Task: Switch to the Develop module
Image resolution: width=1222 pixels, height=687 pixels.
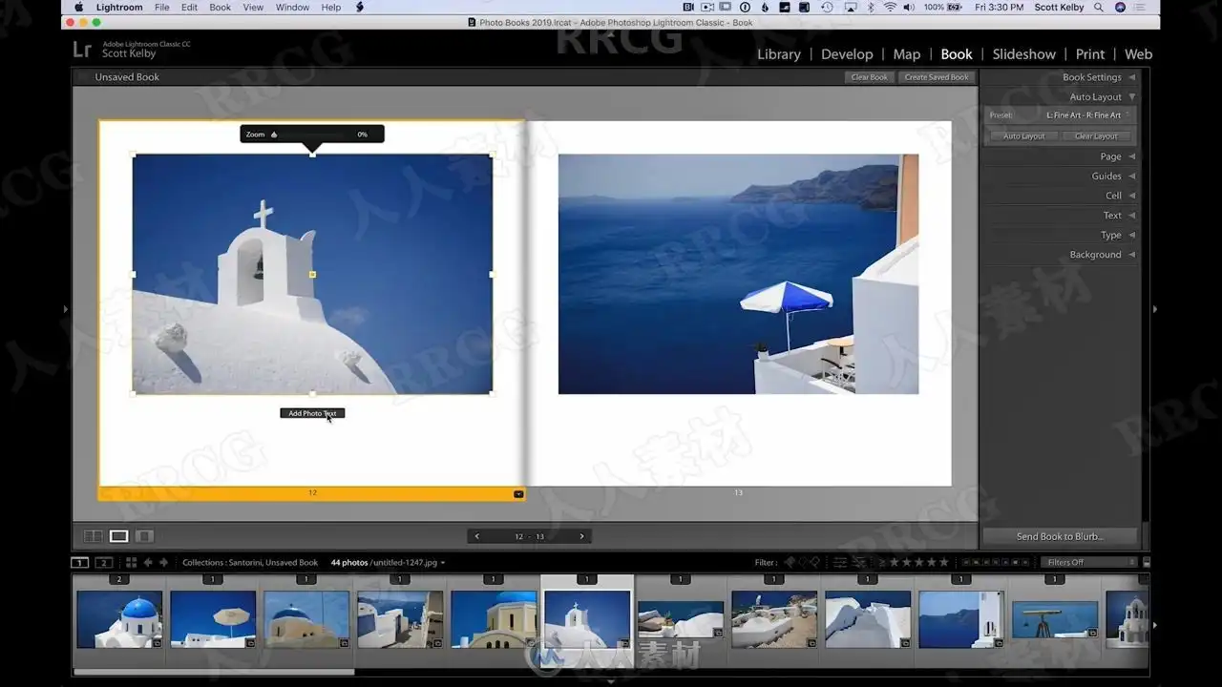Action: tap(847, 54)
